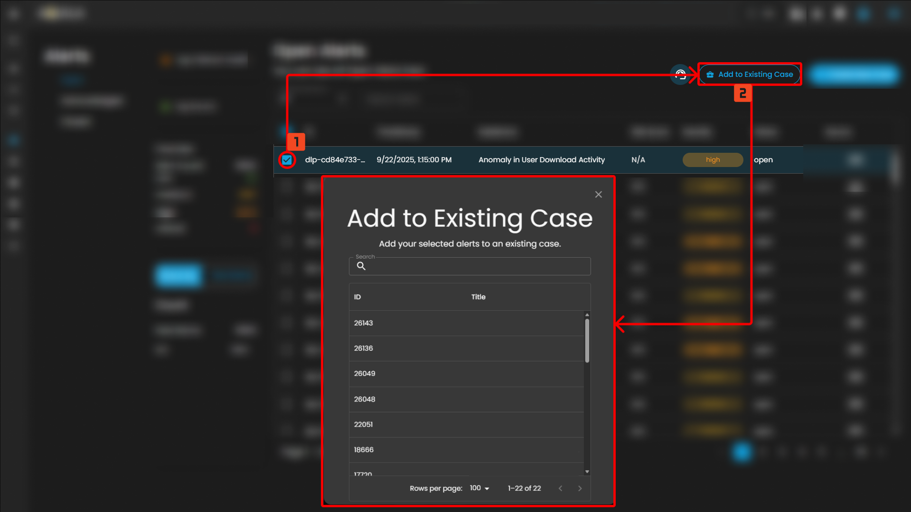Click the round headset icon beside Add to Existing Case
Image resolution: width=911 pixels, height=512 pixels.
(680, 74)
